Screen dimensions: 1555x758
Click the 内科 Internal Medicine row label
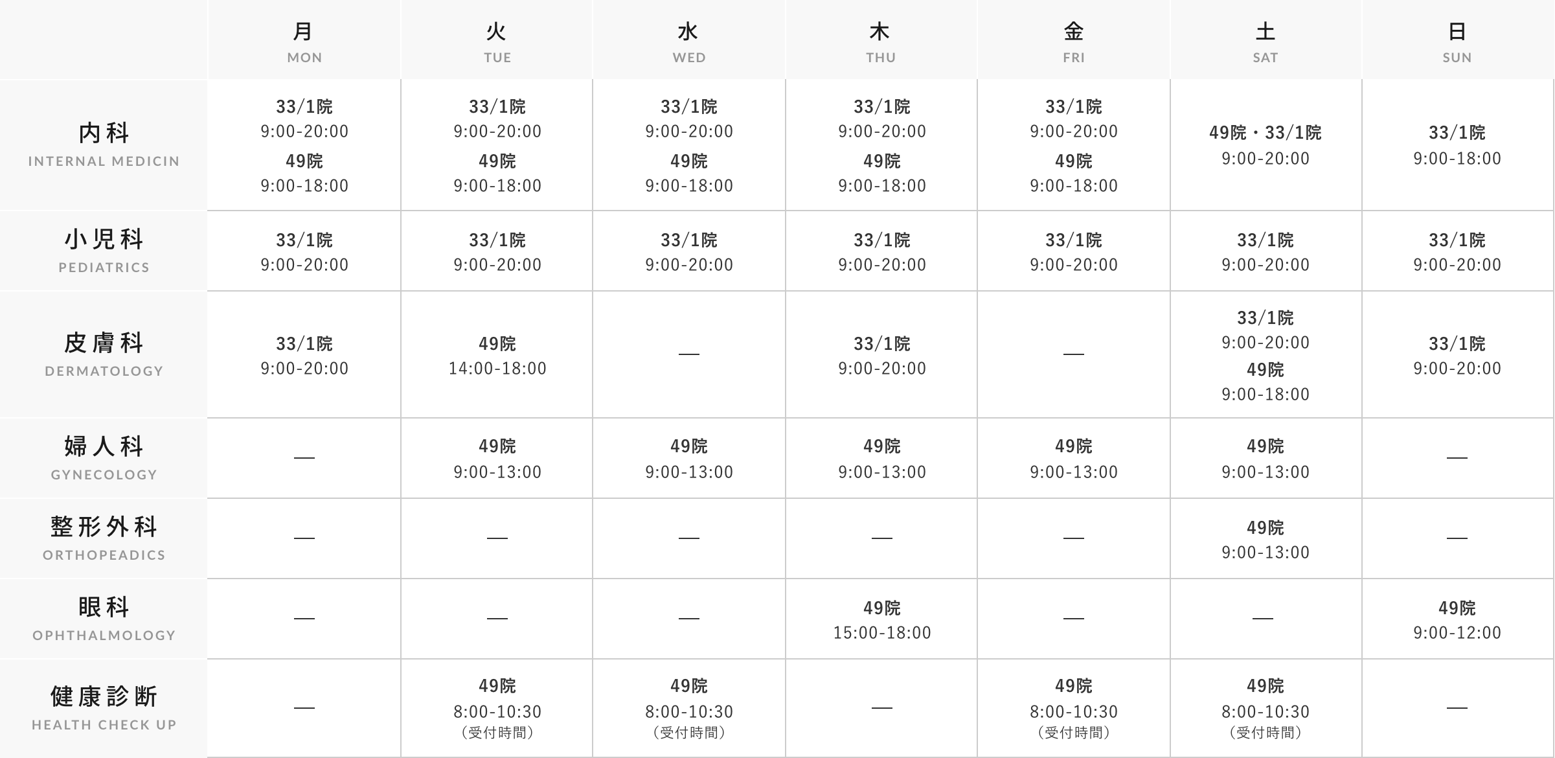(104, 144)
